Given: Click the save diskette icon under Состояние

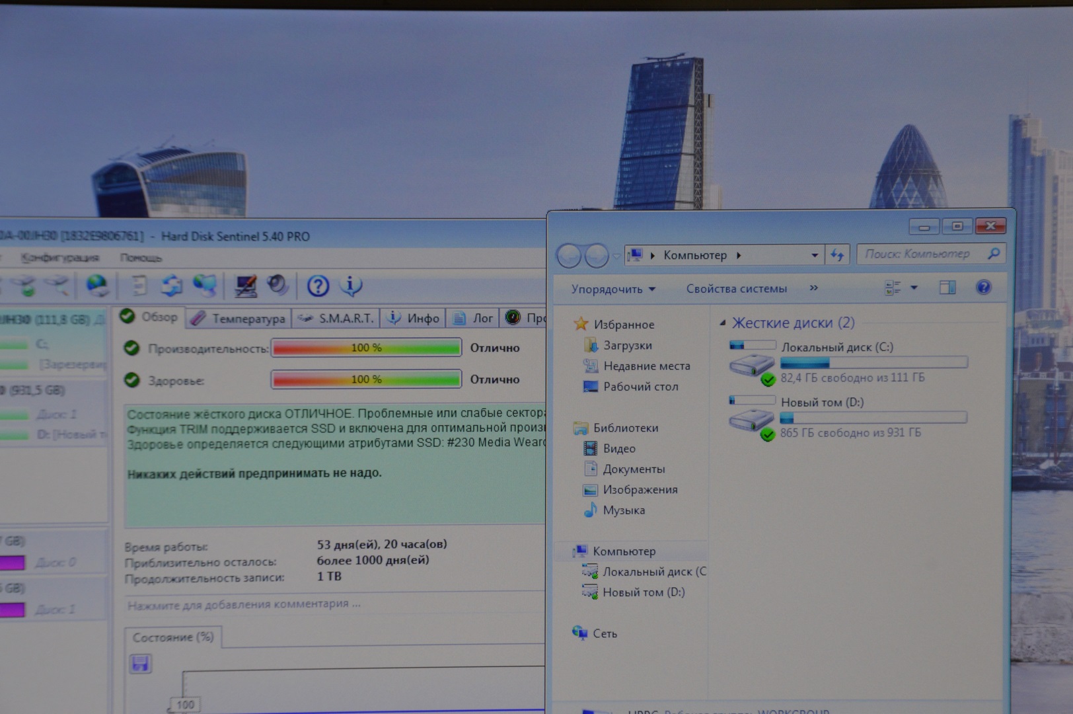Looking at the screenshot, I should (x=140, y=664).
